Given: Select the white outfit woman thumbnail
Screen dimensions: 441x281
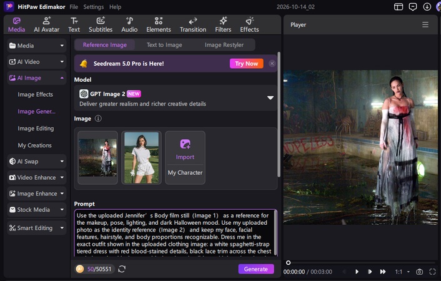Looking at the screenshot, I should click(x=141, y=157).
